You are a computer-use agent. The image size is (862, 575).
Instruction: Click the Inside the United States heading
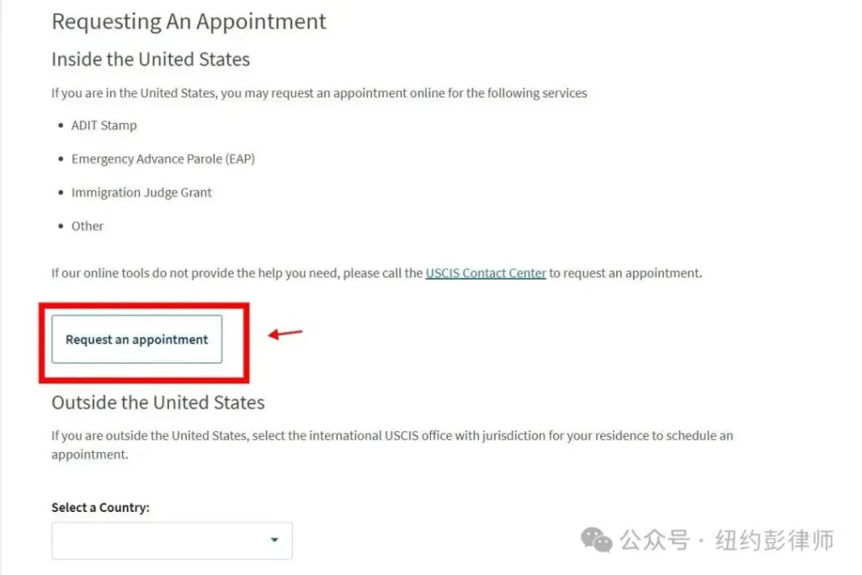(x=151, y=60)
